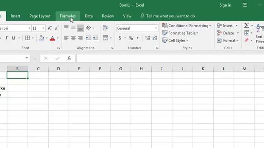Select column D header
Viewport: 264px width, 148px height.
59,69
